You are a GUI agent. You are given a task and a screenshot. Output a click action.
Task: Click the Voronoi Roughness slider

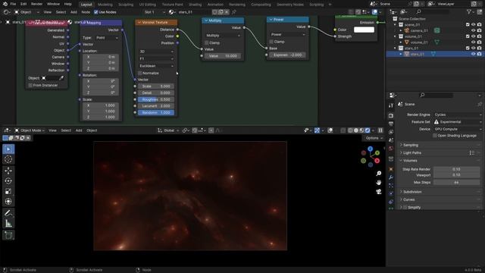[156, 99]
